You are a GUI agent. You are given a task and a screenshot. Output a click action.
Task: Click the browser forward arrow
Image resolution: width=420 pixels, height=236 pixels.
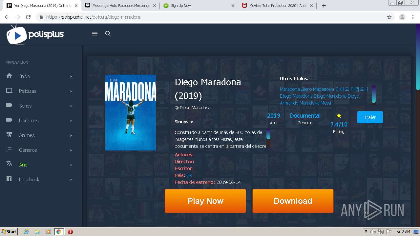coord(18,17)
